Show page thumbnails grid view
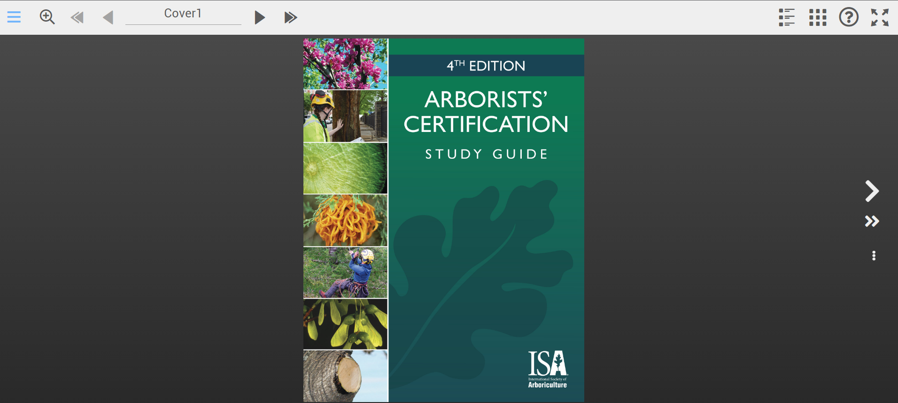Image resolution: width=898 pixels, height=403 pixels. (x=818, y=17)
